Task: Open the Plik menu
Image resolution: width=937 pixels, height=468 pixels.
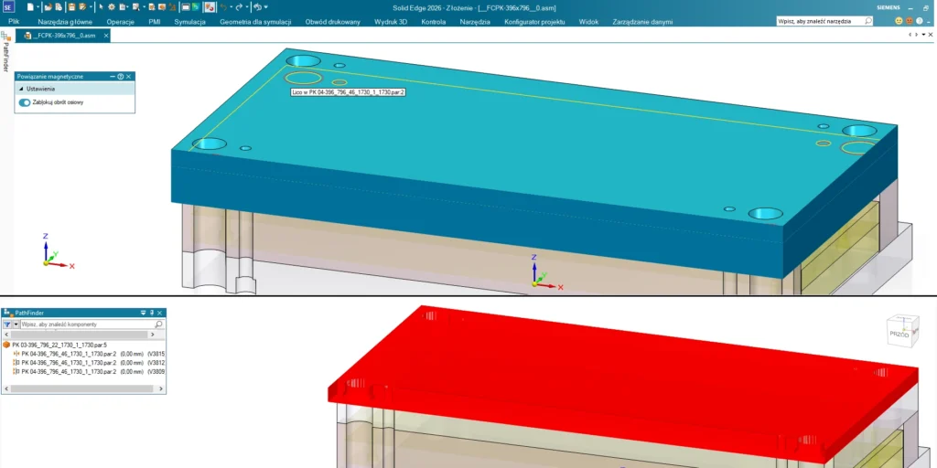Action: 14,21
